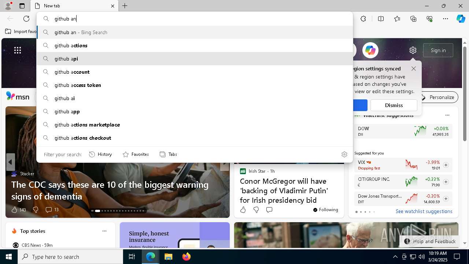The image size is (469, 264).
Task: Click See watchlist suggestions link
Action: (x=424, y=212)
